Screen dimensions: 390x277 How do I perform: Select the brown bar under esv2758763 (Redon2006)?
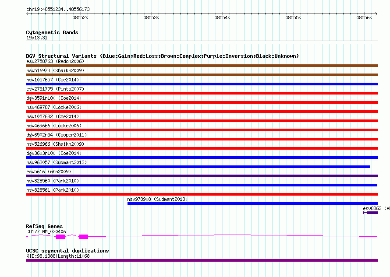[x=202, y=66]
